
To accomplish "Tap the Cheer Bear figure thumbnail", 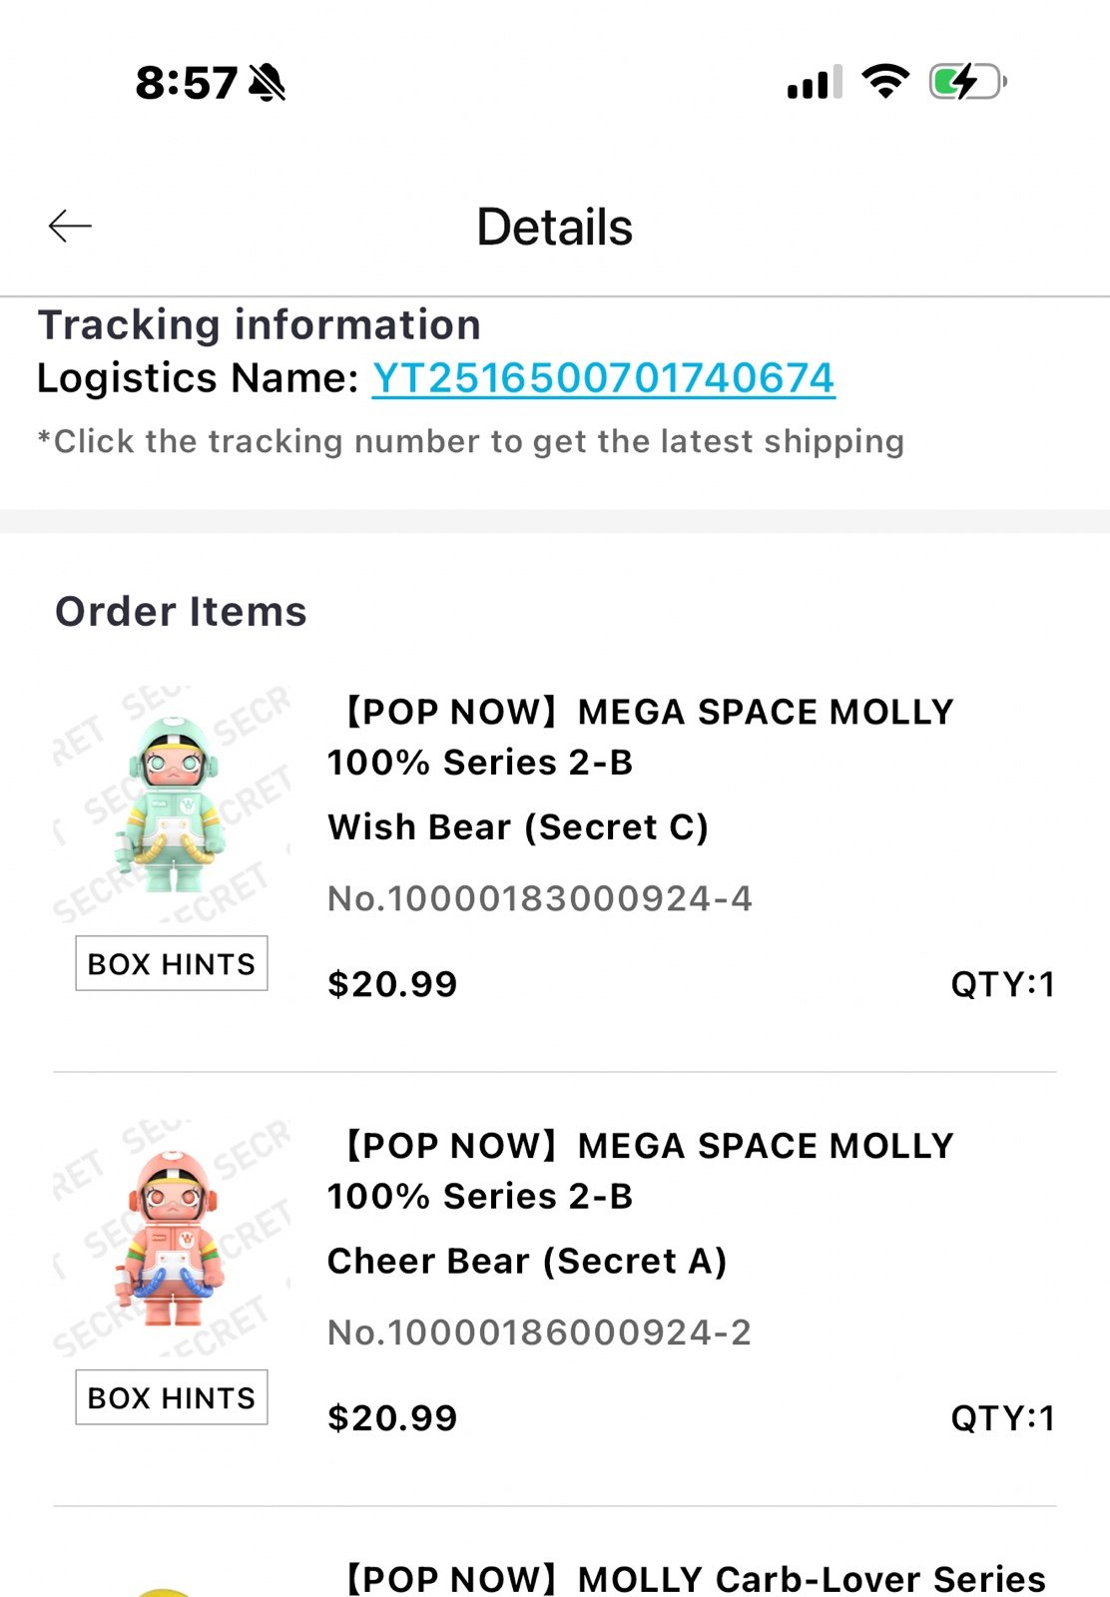I will click(x=174, y=1238).
